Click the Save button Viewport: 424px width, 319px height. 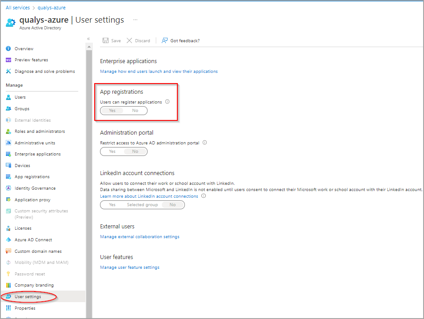coord(112,40)
